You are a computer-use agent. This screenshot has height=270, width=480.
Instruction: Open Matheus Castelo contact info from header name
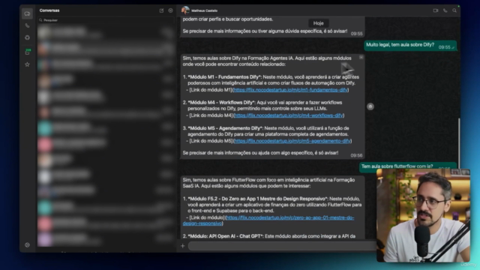204,10
